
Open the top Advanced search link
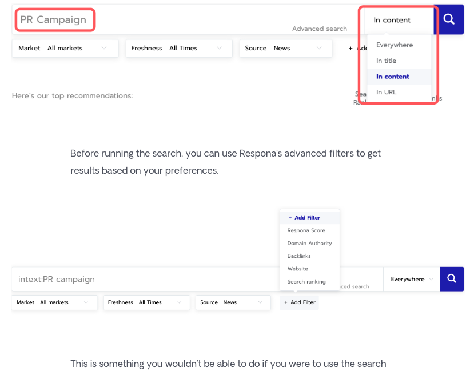(319, 29)
